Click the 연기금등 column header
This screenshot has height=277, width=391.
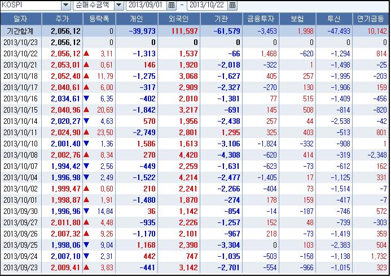tap(371, 19)
